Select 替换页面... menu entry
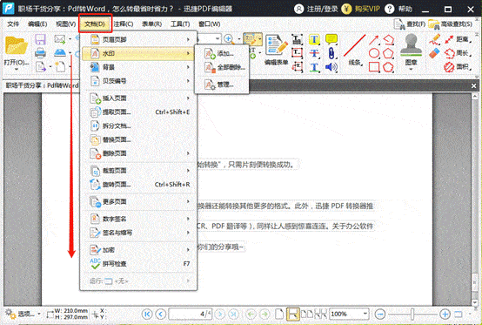 (x=139, y=139)
